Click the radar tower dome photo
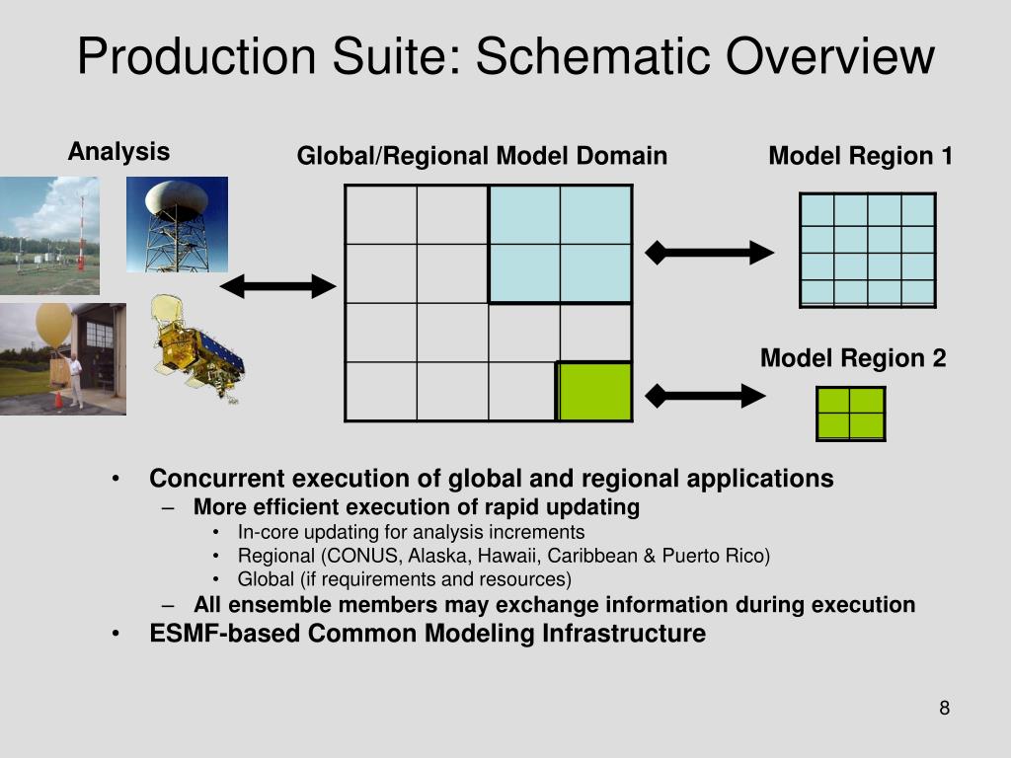 178,224
